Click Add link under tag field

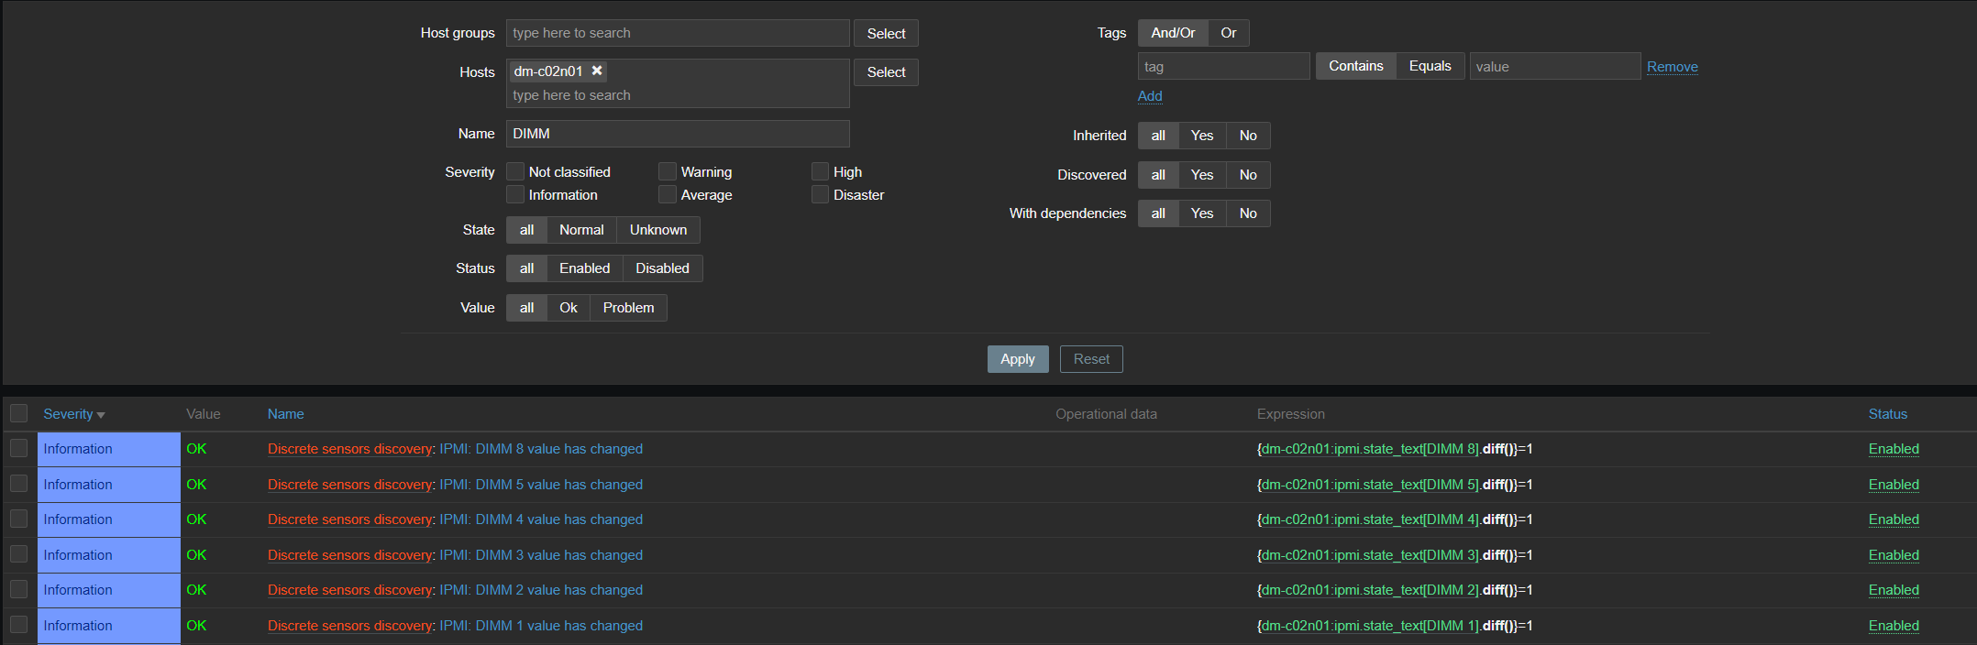pos(1150,96)
